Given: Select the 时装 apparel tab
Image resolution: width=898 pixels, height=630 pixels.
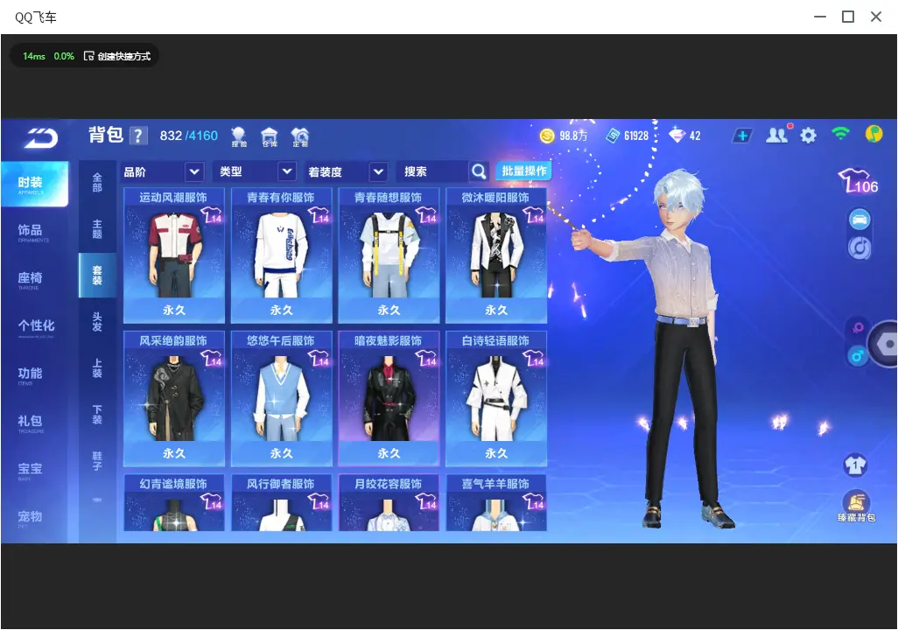Looking at the screenshot, I should (x=34, y=184).
